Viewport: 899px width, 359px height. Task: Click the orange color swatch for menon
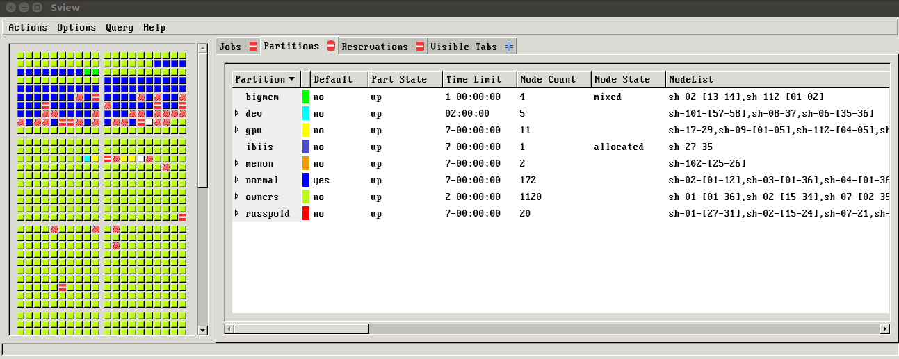(x=306, y=163)
